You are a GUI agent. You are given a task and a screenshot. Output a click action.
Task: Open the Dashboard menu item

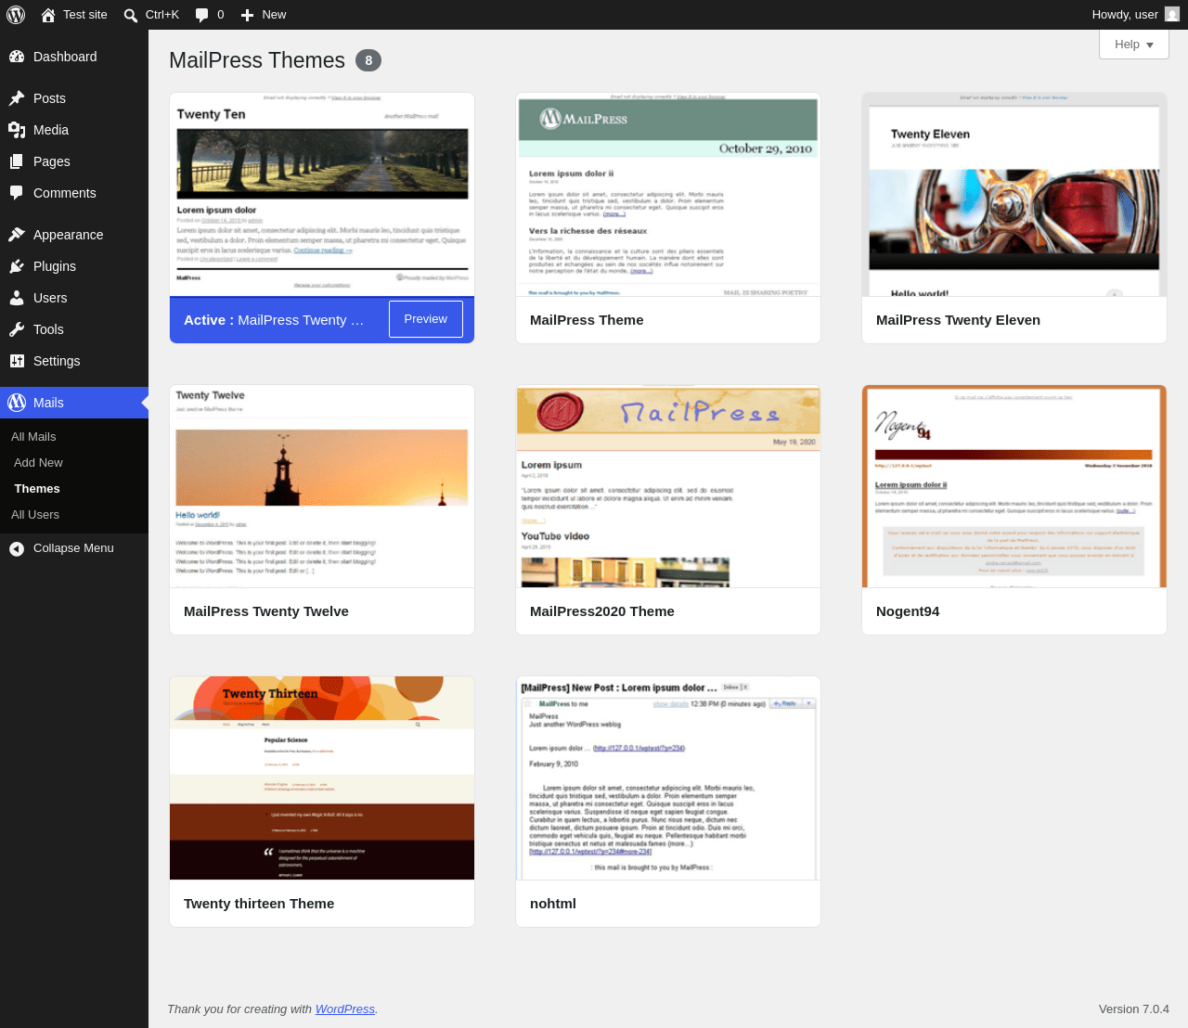(74, 57)
